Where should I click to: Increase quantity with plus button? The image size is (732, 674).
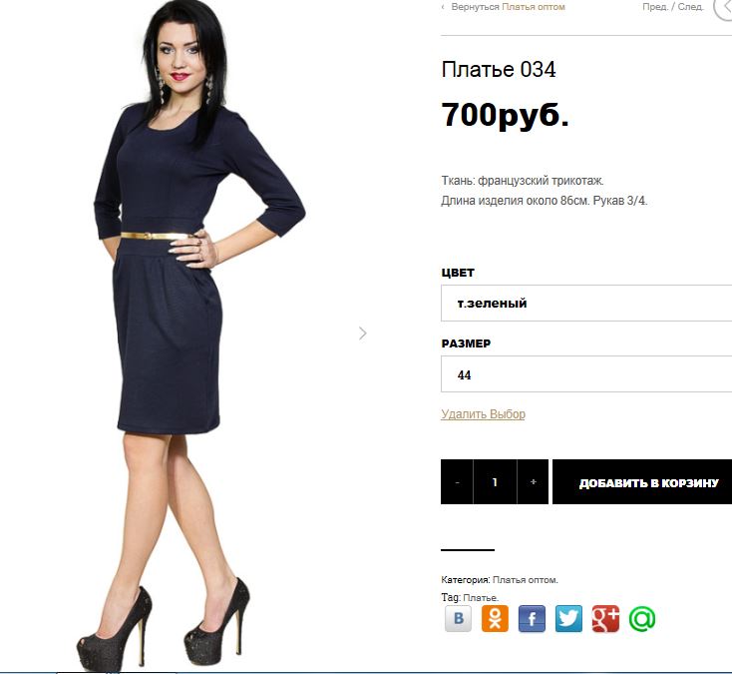click(x=534, y=482)
